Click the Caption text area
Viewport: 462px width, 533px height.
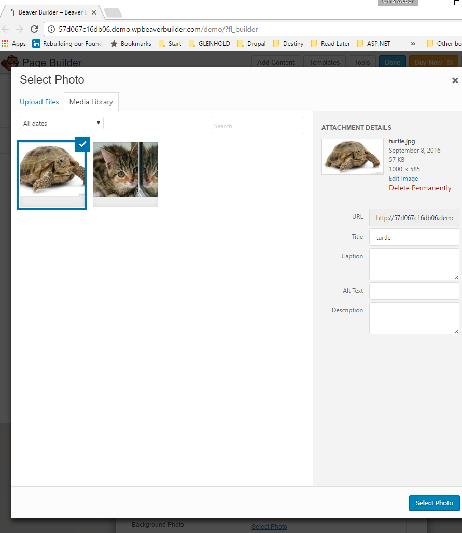tap(414, 264)
